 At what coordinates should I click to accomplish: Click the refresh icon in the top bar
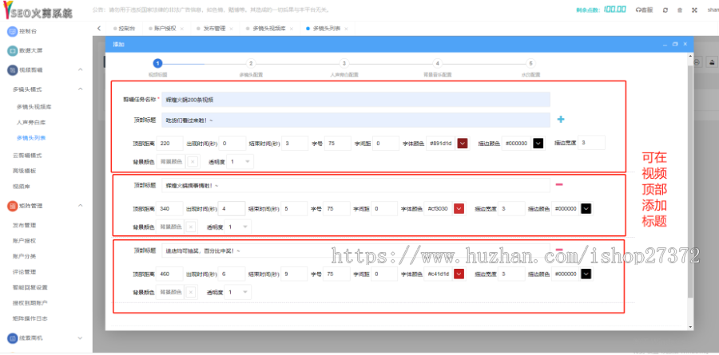[665, 10]
